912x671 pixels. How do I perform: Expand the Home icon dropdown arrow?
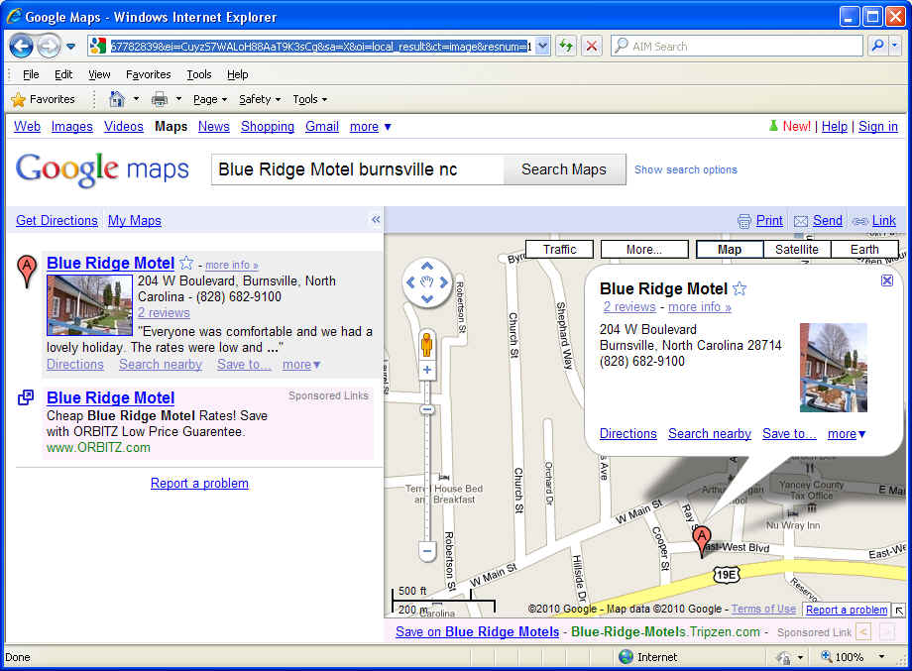click(136, 99)
